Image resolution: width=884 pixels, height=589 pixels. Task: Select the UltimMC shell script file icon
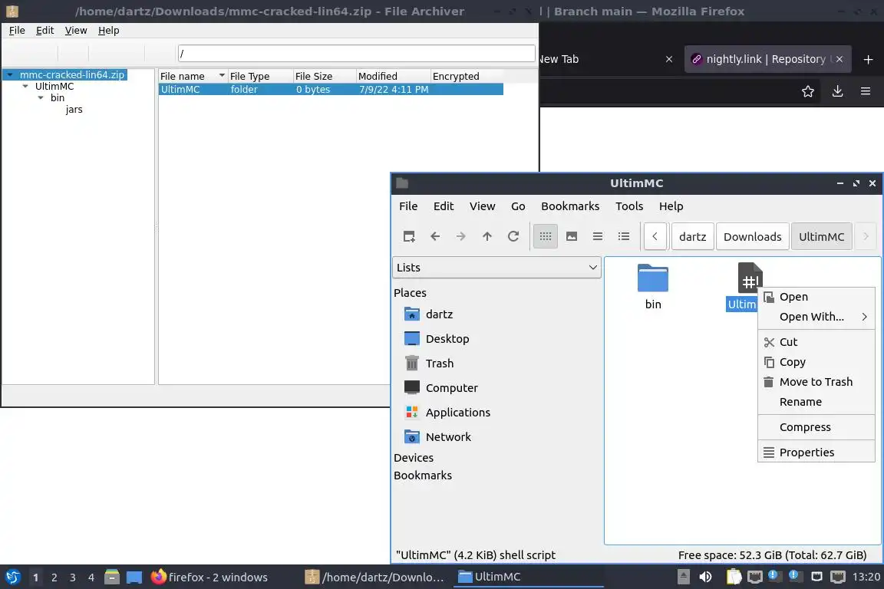point(750,278)
